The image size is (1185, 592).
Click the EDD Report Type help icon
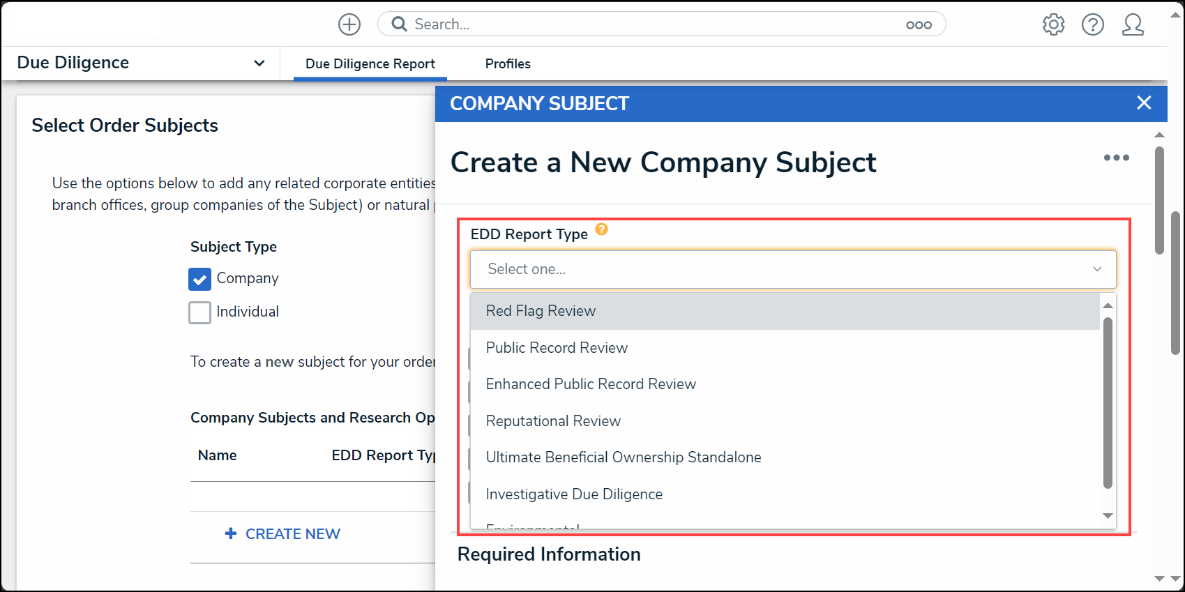point(602,229)
